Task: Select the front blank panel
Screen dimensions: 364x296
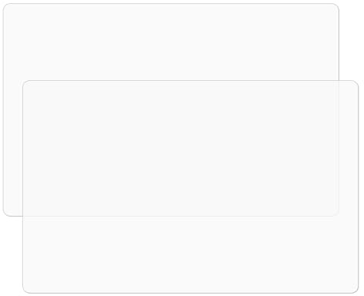Action: 190,187
